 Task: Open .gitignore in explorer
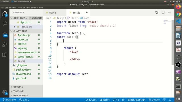[x=26, y=65]
